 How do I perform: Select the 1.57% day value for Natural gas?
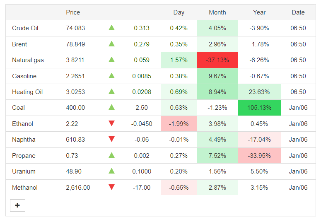[179, 60]
